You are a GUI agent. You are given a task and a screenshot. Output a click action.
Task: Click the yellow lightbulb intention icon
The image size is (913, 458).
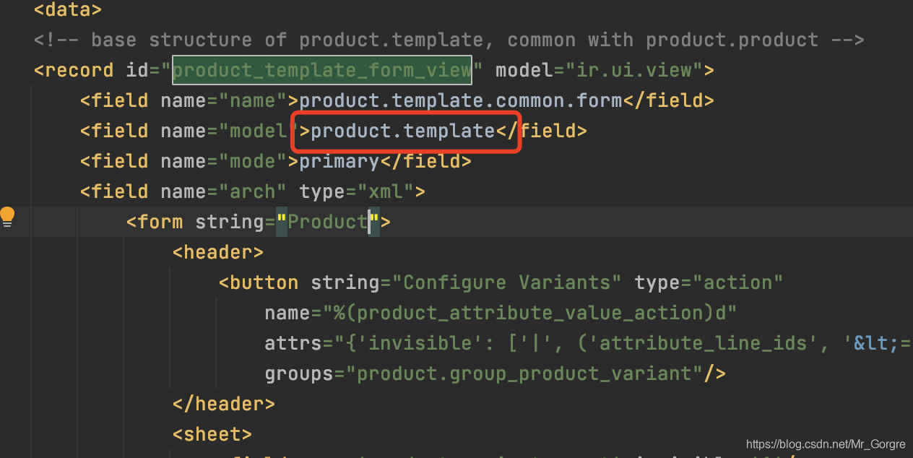(x=8, y=216)
